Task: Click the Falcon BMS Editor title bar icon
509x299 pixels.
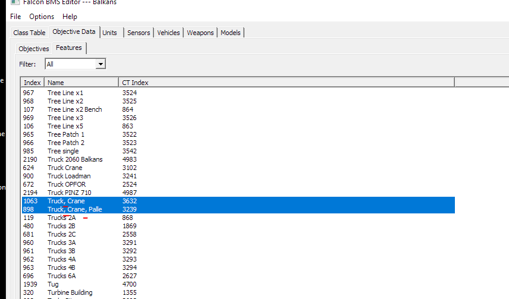Action: pos(15,2)
